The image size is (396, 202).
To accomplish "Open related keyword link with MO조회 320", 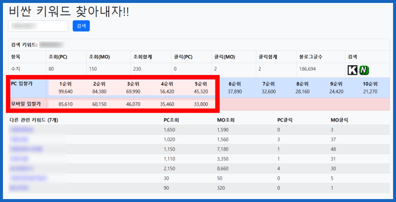I will pos(19,188).
